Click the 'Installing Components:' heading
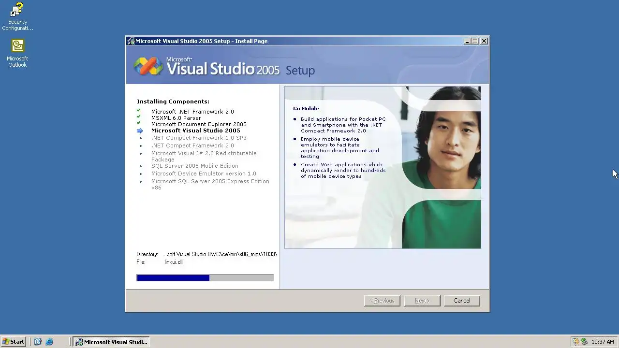 (x=173, y=101)
